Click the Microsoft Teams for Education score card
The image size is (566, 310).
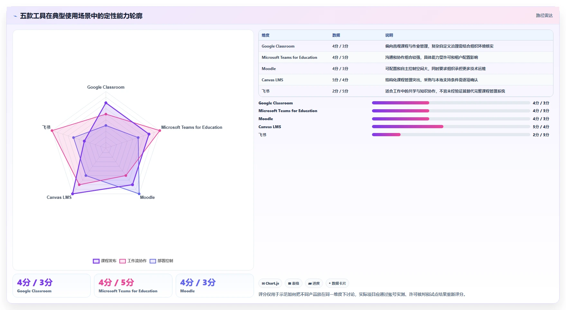tap(133, 286)
